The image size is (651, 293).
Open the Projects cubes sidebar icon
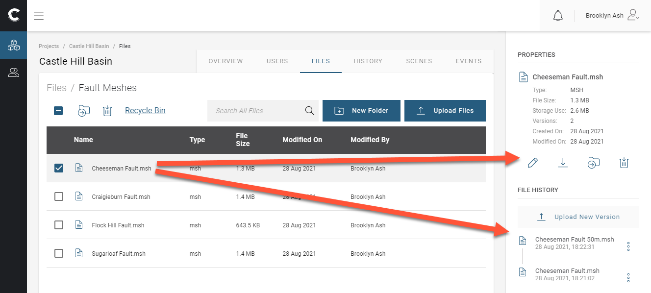[x=14, y=46]
